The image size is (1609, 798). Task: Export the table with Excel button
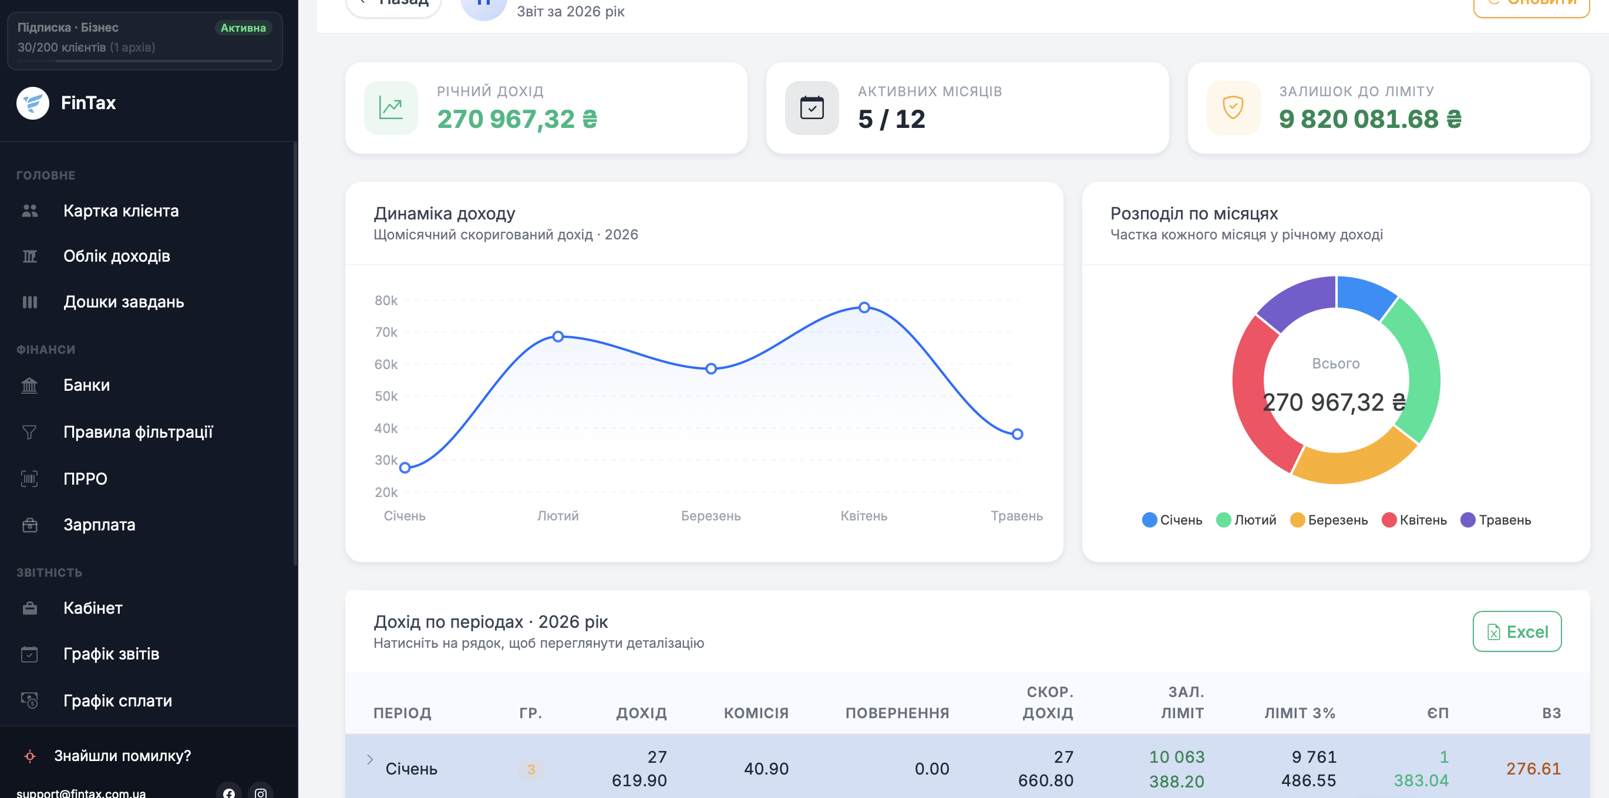pyautogui.click(x=1517, y=631)
